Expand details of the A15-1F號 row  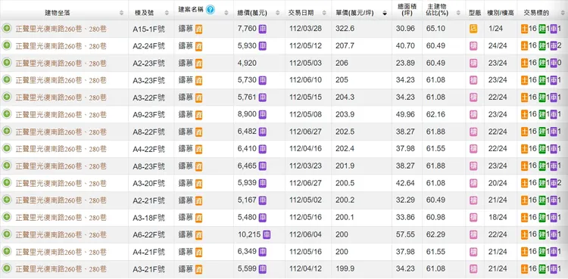coord(7,28)
